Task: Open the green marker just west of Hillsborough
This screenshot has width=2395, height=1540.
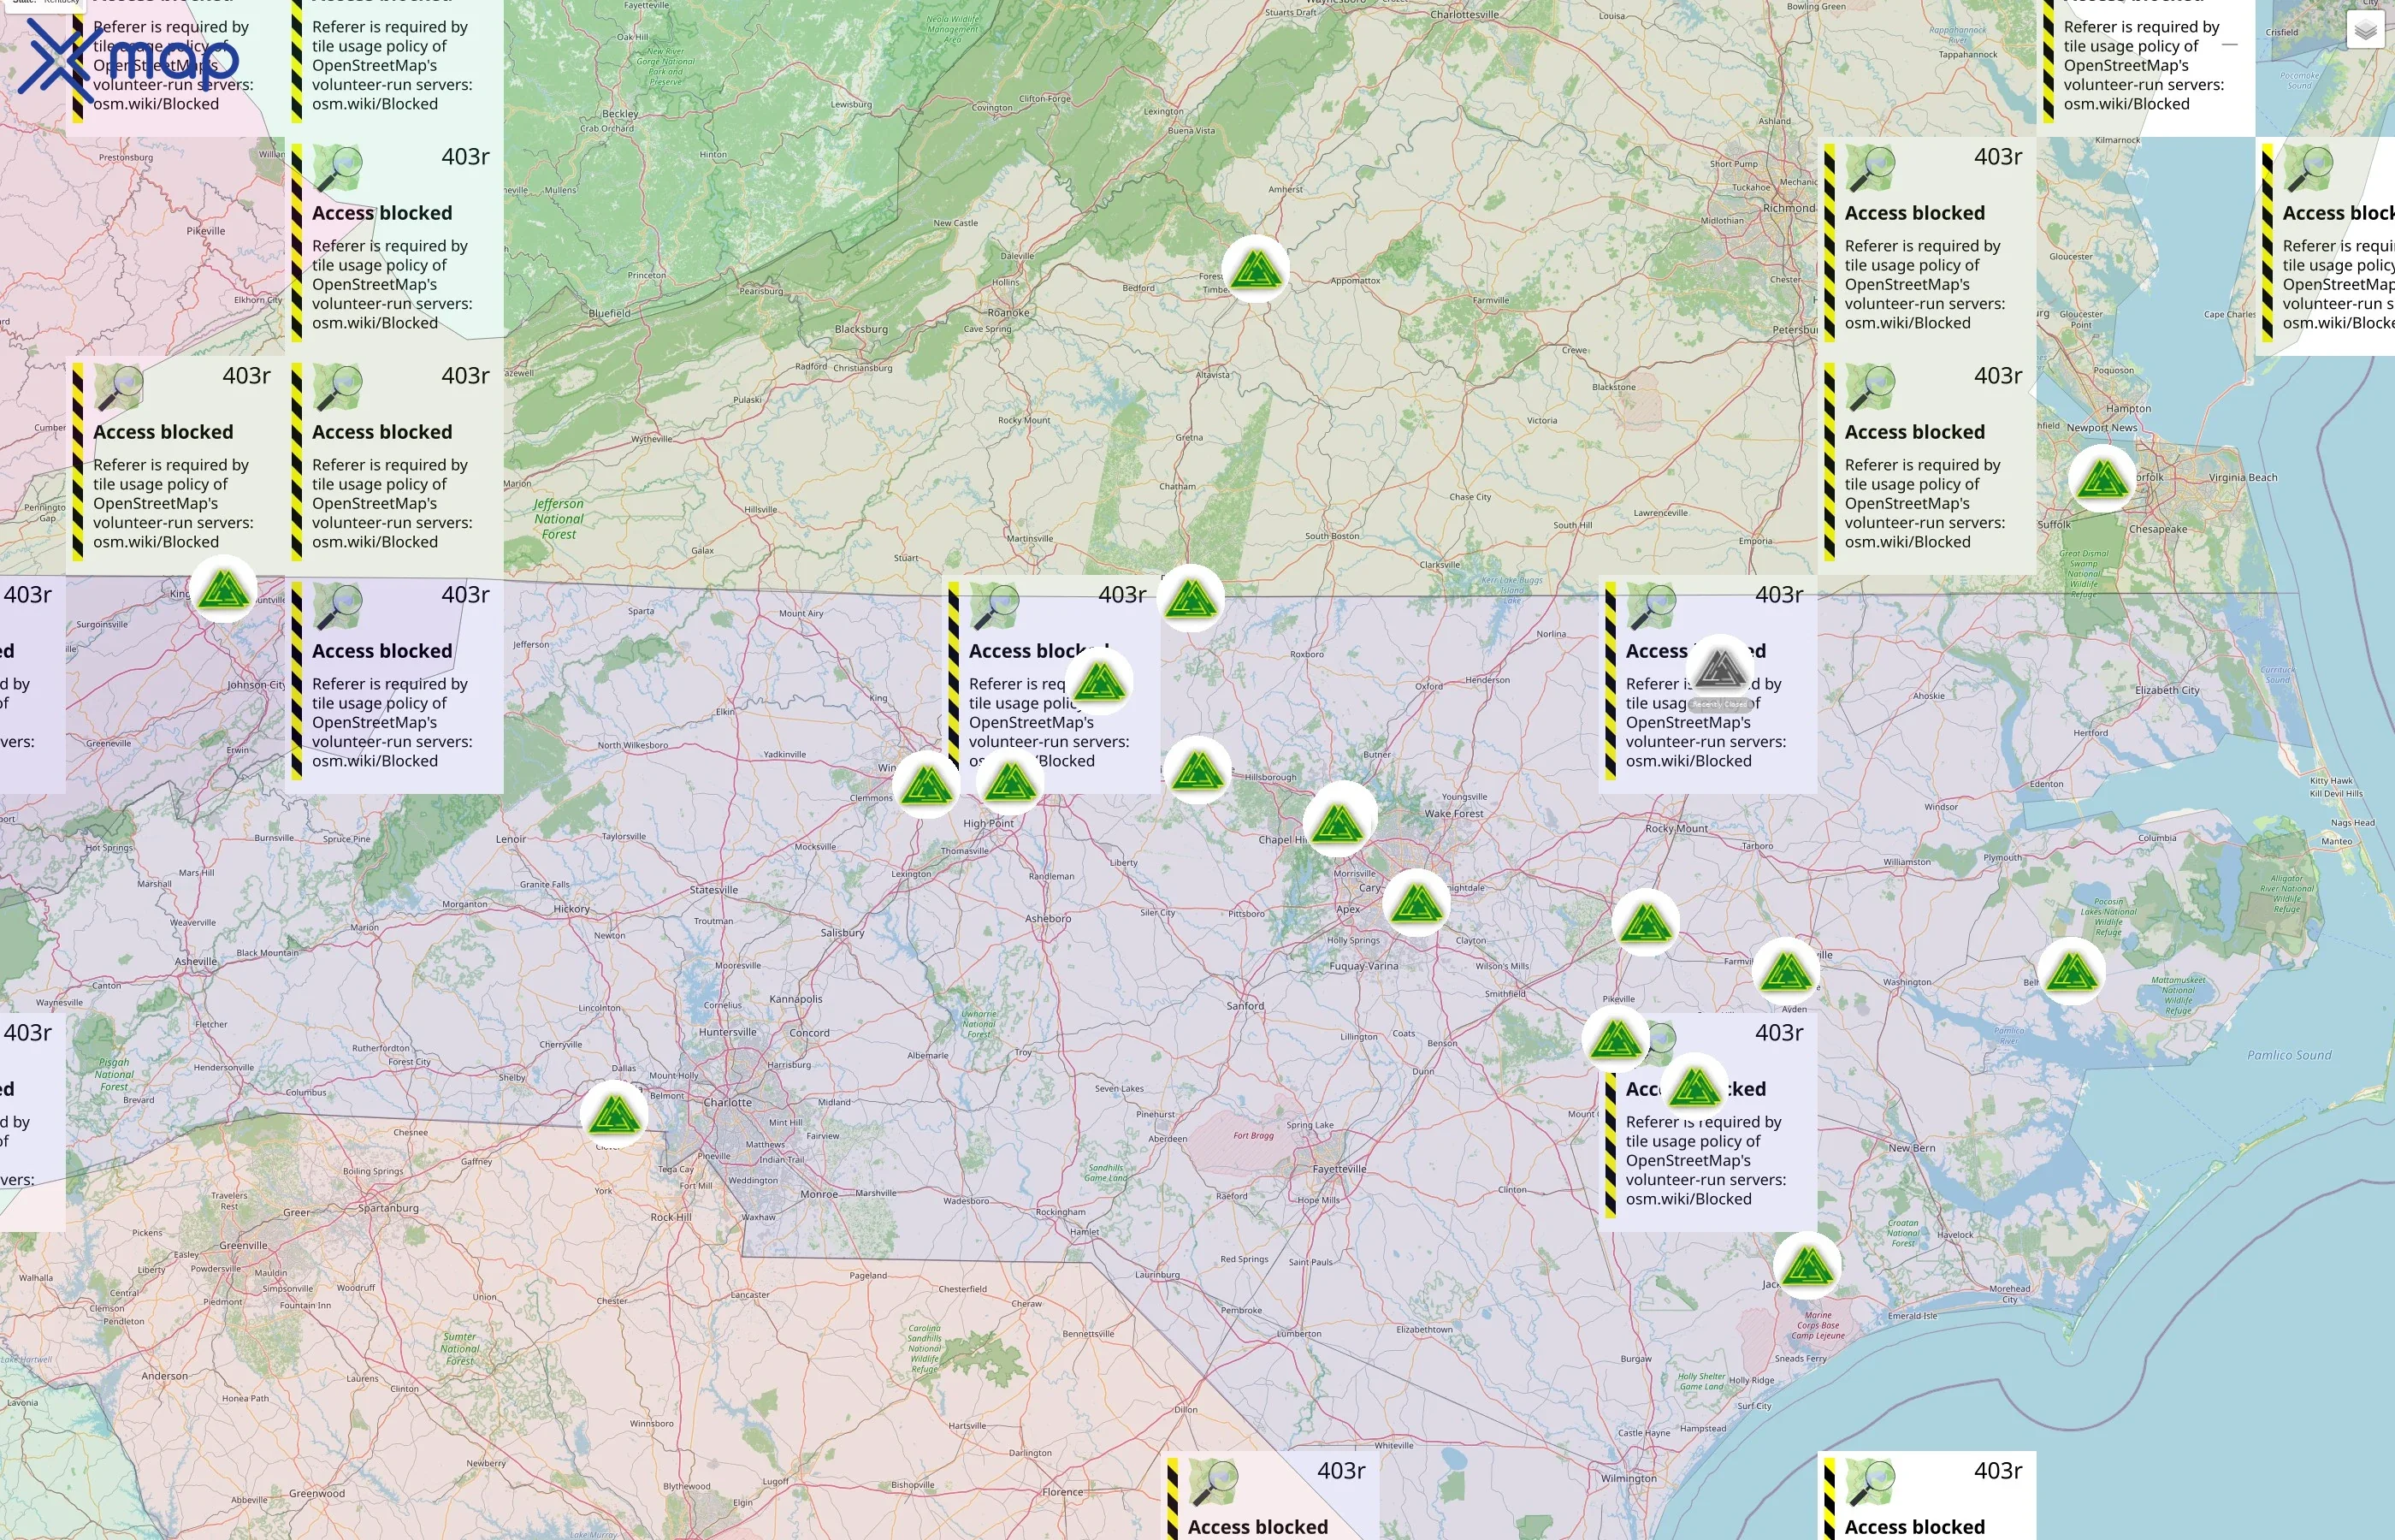Action: pyautogui.click(x=1197, y=770)
